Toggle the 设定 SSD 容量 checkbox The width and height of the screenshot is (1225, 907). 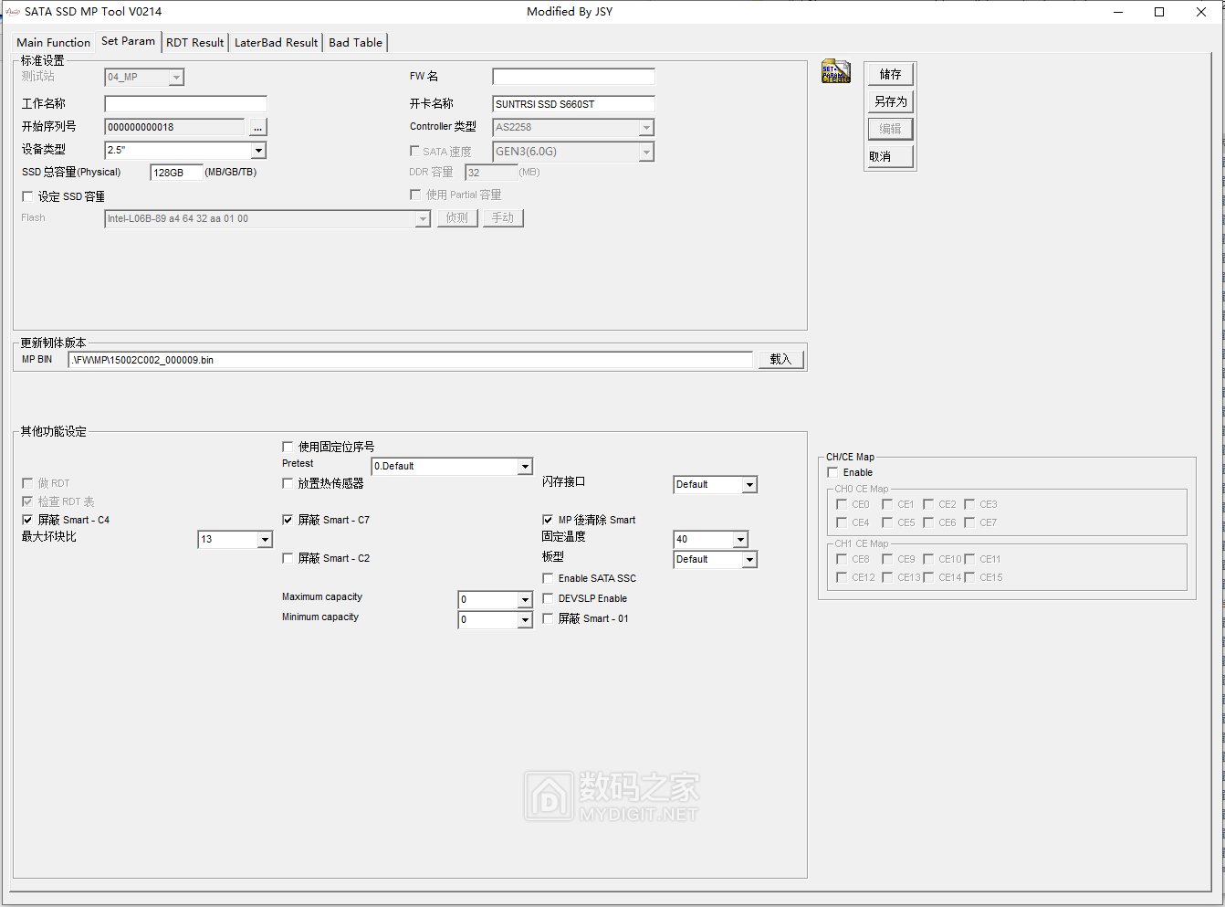coord(27,196)
